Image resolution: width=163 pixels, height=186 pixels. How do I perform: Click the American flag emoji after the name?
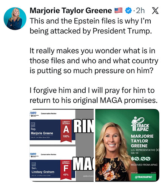coord(118,10)
